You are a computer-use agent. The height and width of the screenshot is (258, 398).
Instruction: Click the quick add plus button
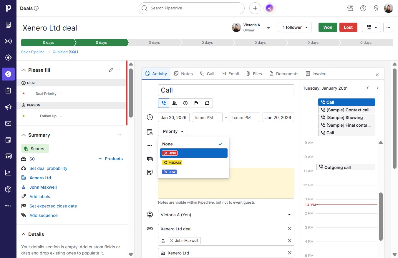[x=255, y=8]
